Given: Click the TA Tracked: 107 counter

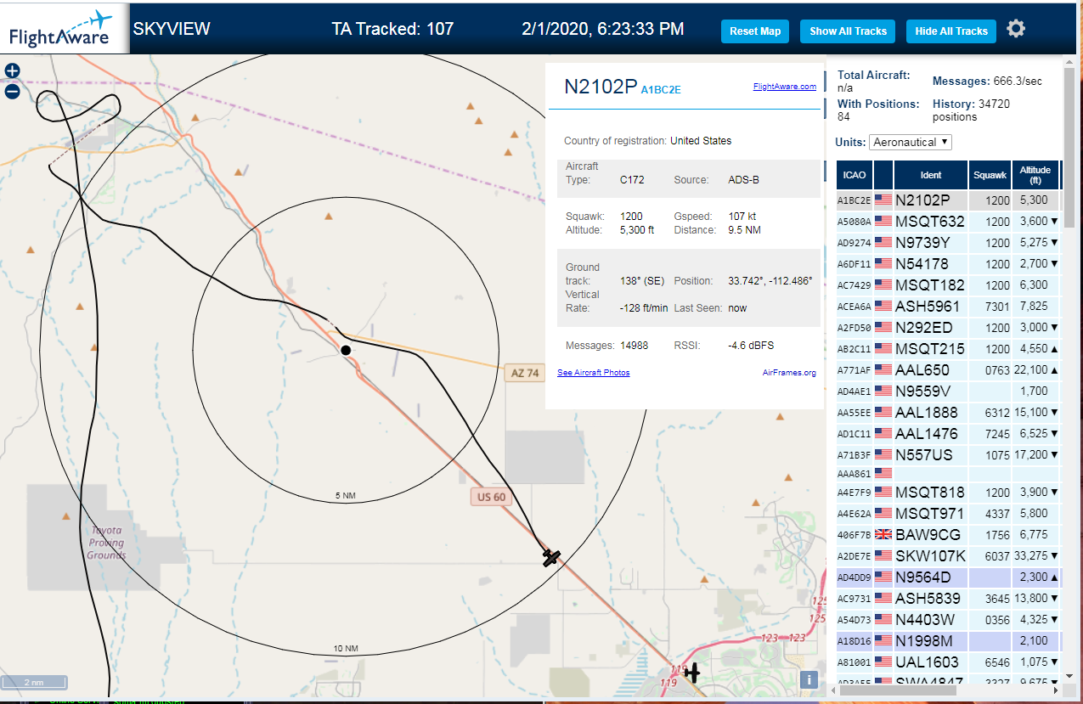Looking at the screenshot, I should (x=392, y=29).
